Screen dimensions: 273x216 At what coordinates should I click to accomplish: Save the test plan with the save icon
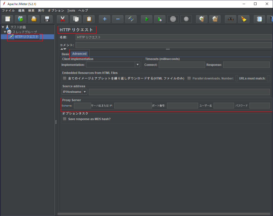coord(47,19)
